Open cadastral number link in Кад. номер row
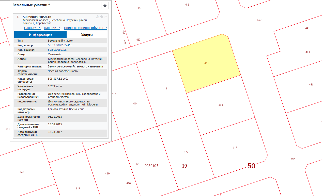Screen dimensions: 322x196 60,45
